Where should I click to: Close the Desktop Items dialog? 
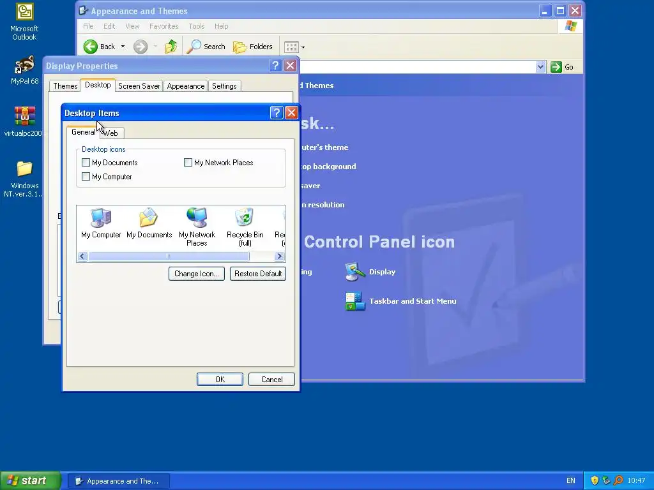point(291,113)
